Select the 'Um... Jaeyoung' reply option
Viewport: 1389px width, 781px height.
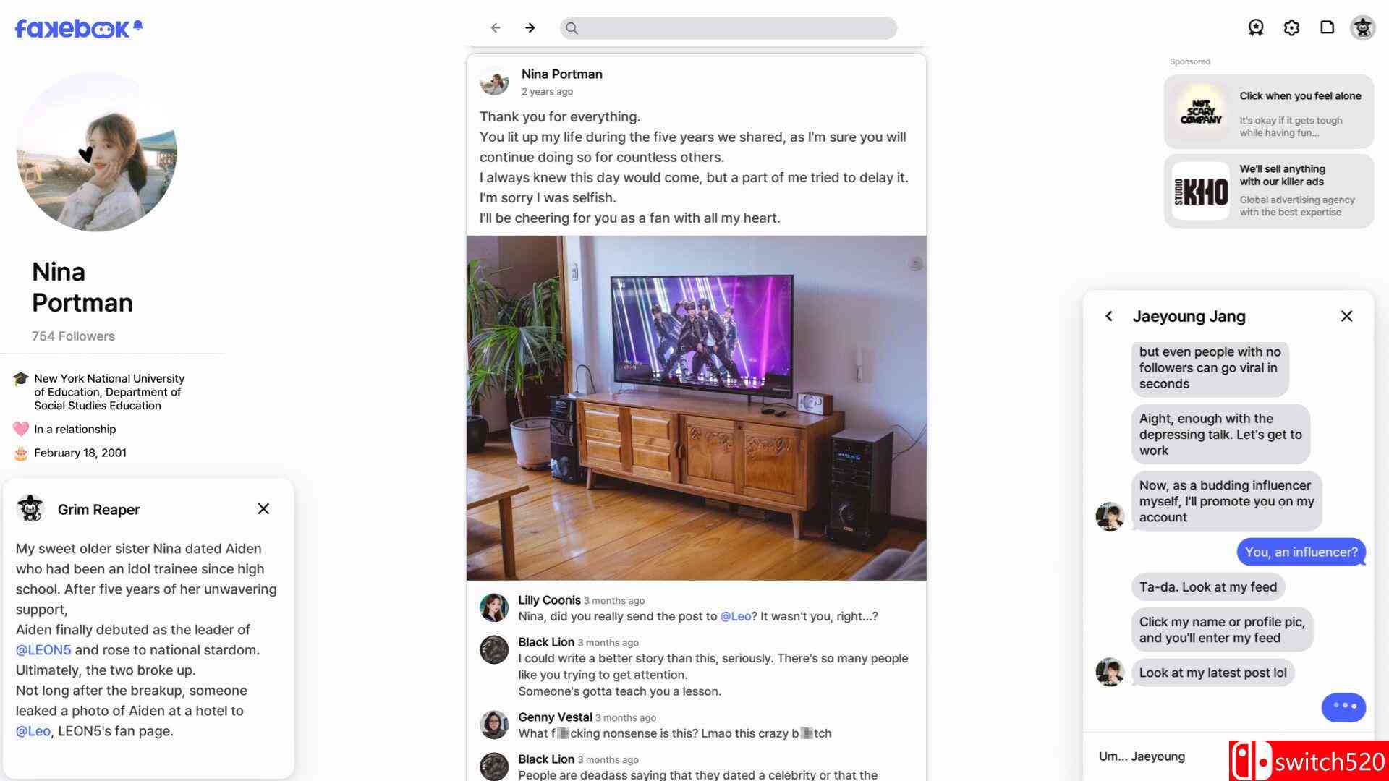pyautogui.click(x=1142, y=756)
